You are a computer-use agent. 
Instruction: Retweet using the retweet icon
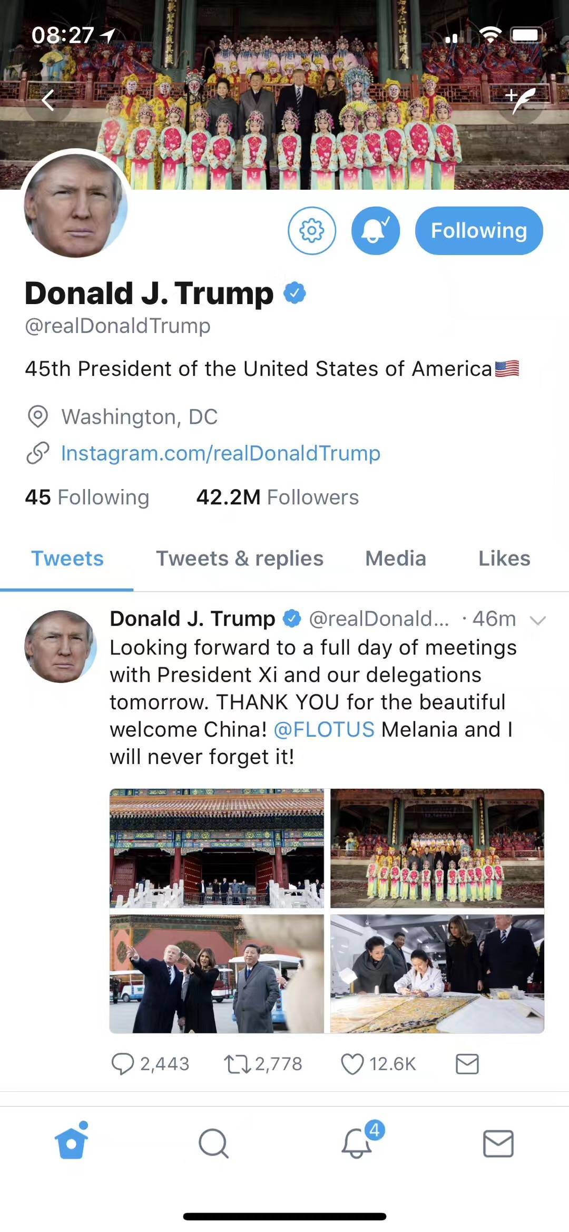pos(238,1064)
